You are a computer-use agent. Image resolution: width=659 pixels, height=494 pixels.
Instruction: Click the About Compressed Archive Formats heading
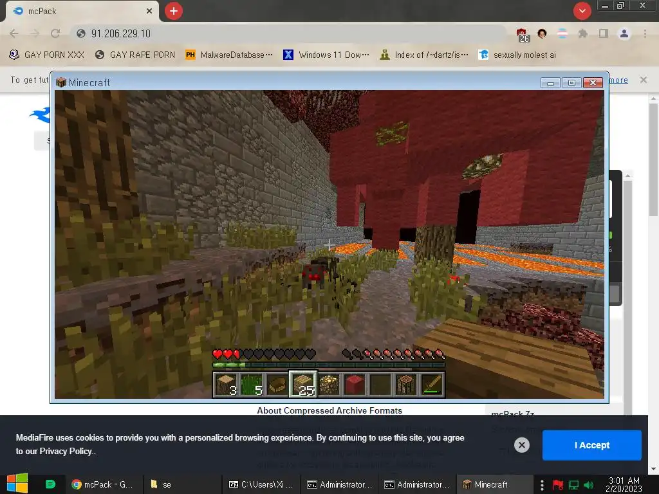[329, 410]
